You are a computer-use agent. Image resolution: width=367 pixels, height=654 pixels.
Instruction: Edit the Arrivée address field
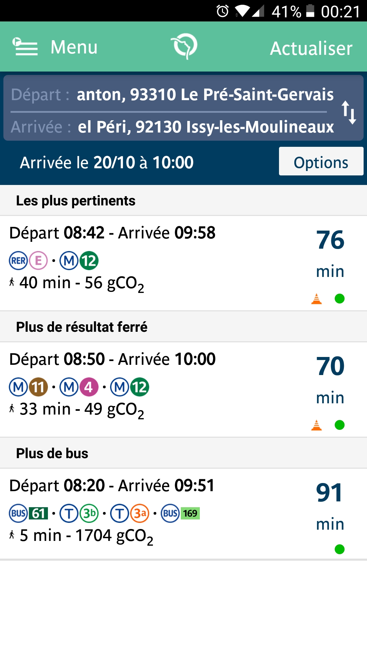172,127
